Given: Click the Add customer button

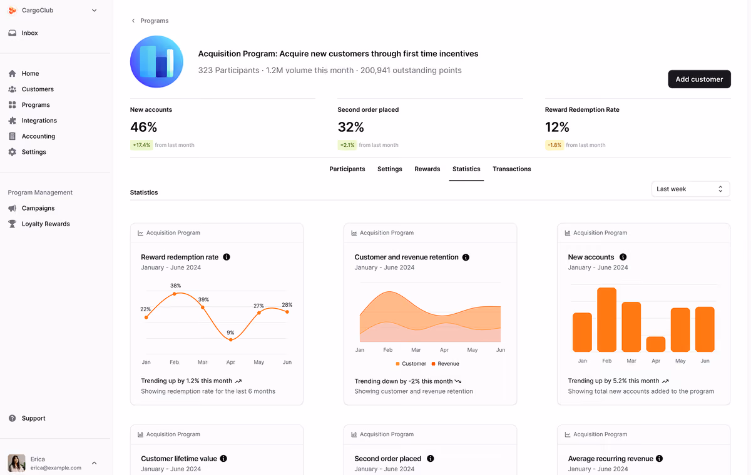Looking at the screenshot, I should 699,79.
